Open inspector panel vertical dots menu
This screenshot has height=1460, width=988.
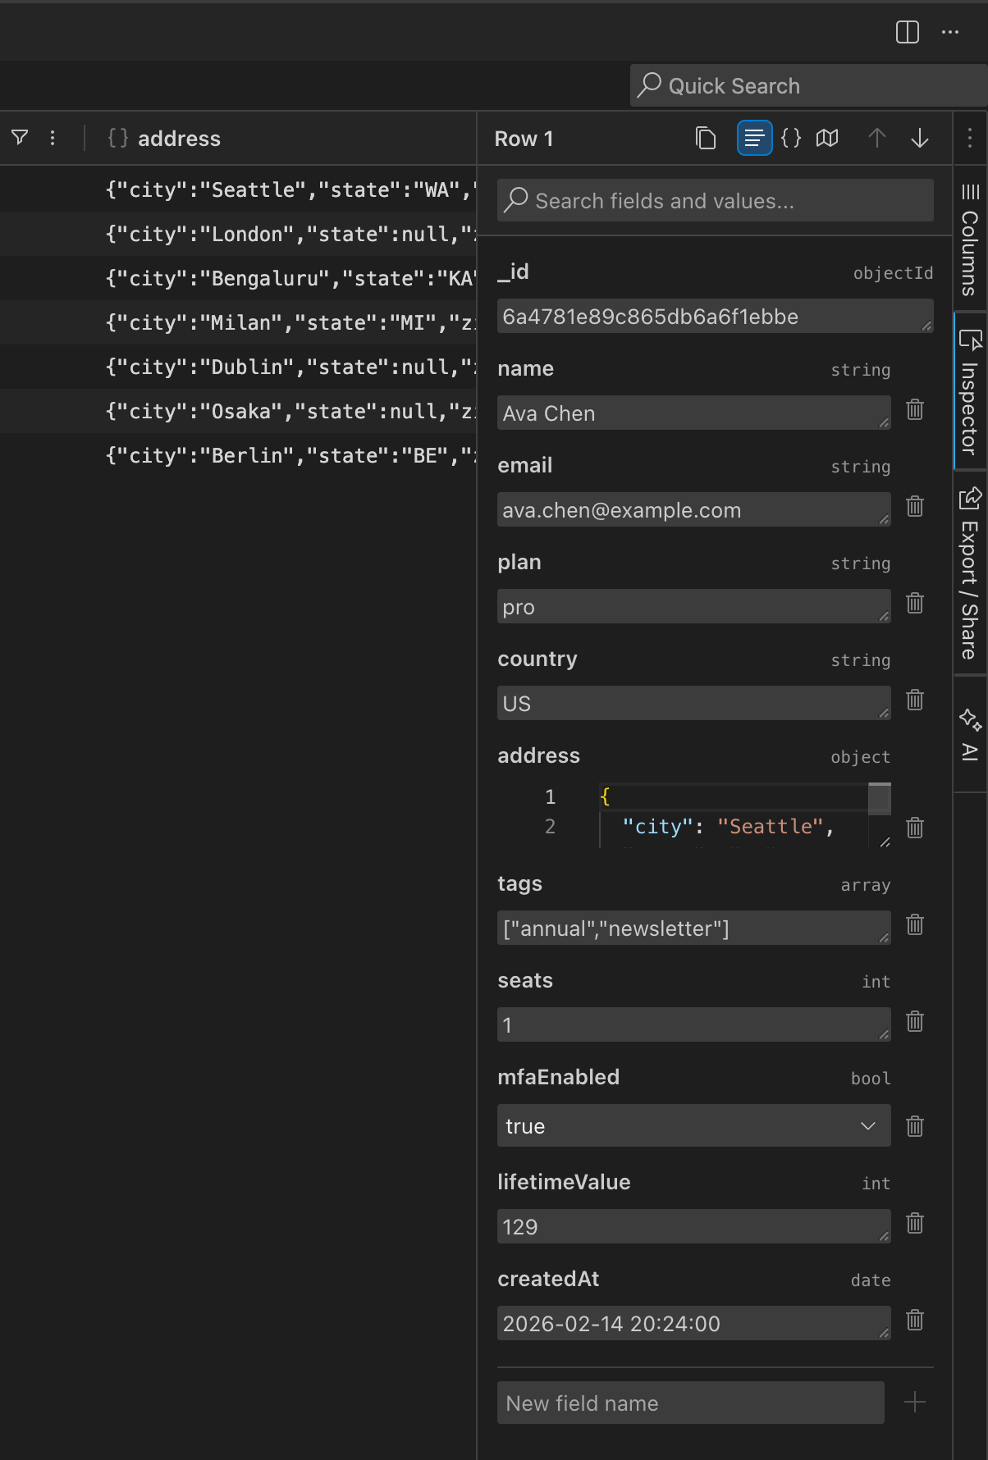pyautogui.click(x=970, y=138)
